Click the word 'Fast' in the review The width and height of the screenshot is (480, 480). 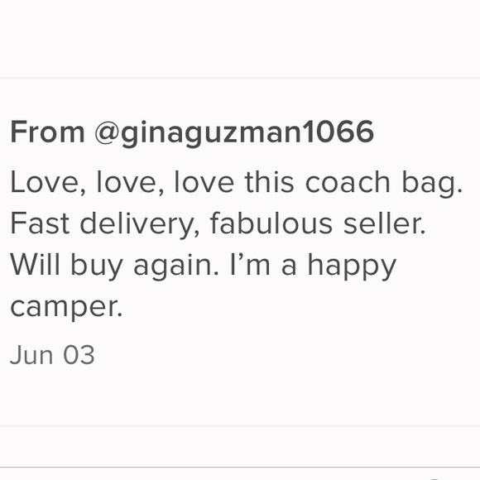pos(40,223)
